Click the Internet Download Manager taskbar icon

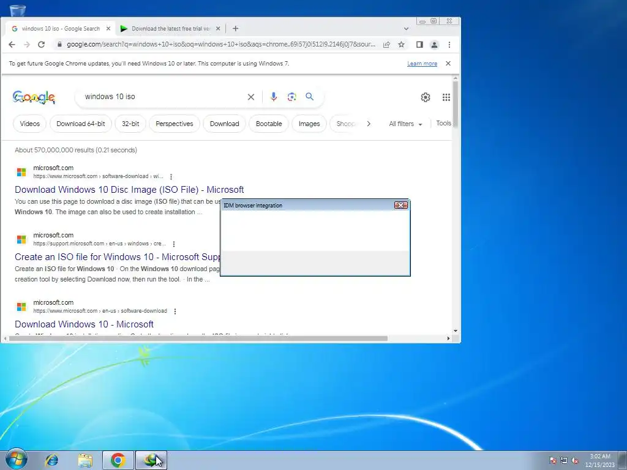[151, 460]
